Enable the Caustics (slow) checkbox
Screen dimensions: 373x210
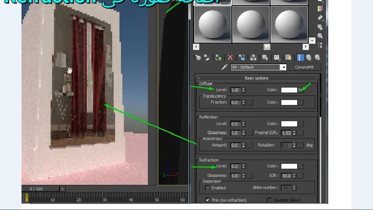[269, 200]
